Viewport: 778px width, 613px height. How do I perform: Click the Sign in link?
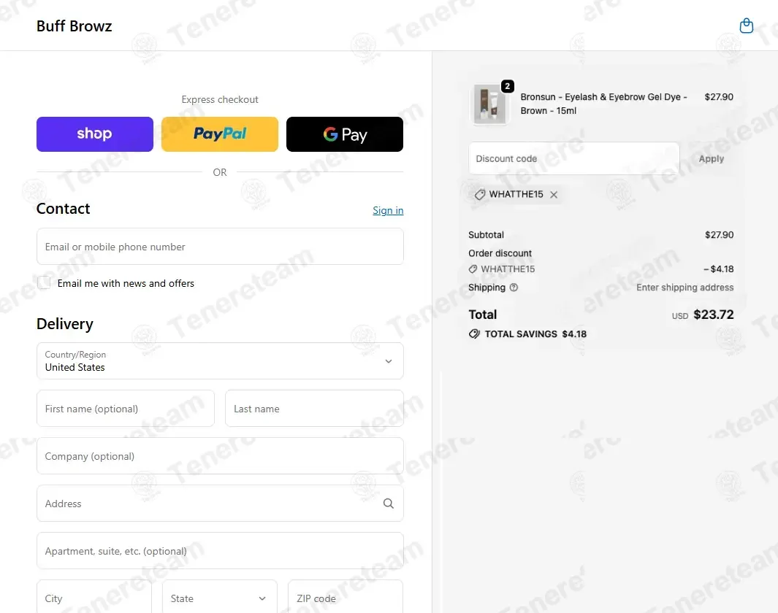(388, 210)
